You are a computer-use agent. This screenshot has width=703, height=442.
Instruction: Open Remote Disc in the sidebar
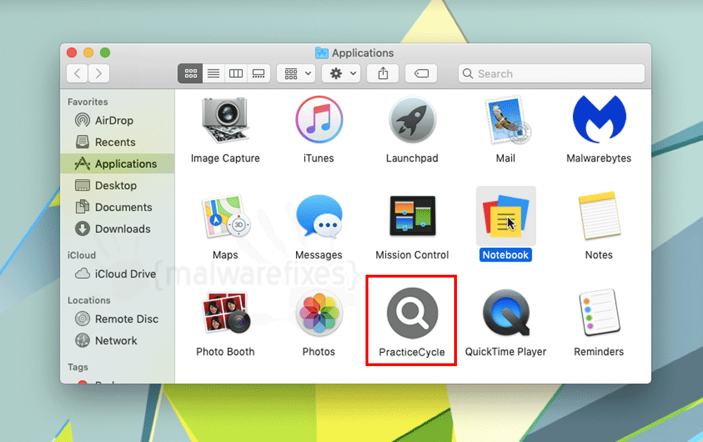pyautogui.click(x=117, y=319)
